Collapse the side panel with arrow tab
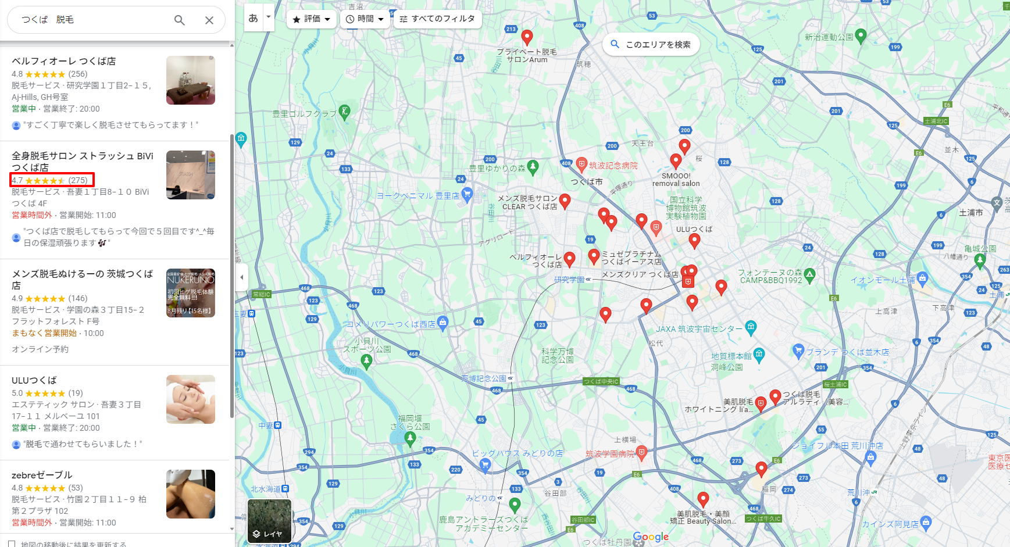Image resolution: width=1010 pixels, height=547 pixels. tap(242, 277)
